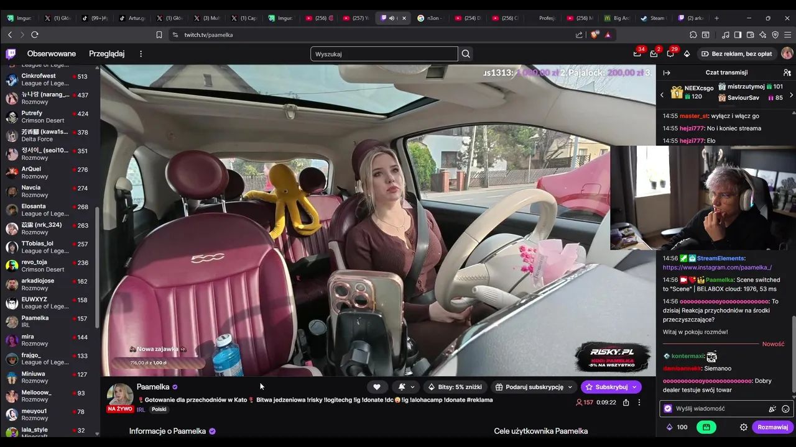The width and height of the screenshot is (796, 447).
Task: Open Brave Shields lion icon
Action: [x=595, y=35]
